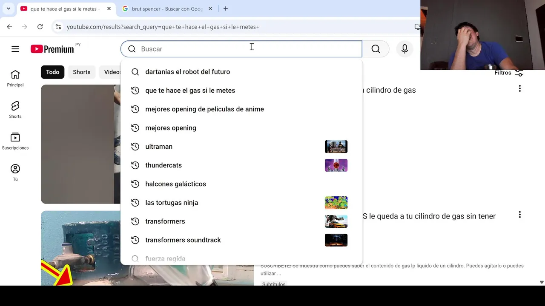Click the history icon beside transformers soundtrack
Viewport: 545px width, 306px height.
[135, 240]
